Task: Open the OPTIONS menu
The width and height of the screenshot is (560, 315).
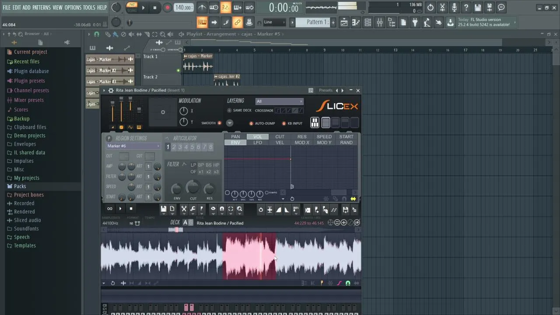Action: (x=73, y=7)
